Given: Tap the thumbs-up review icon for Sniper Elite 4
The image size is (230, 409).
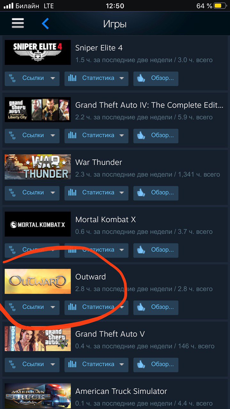Looking at the screenshot, I should [141, 78].
